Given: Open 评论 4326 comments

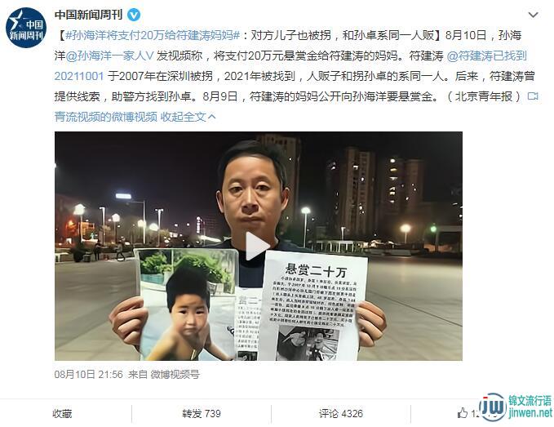Looking at the screenshot, I should (341, 414).
